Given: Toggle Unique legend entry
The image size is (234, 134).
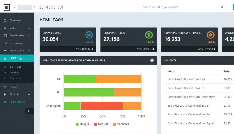Looking at the screenshot, I should coord(82,124).
